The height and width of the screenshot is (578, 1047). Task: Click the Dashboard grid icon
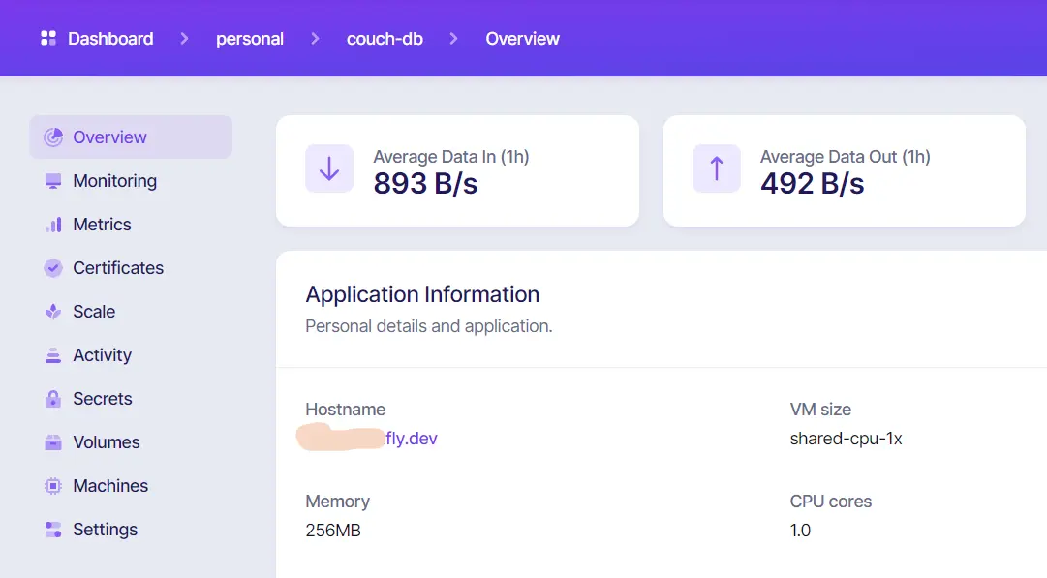pyautogui.click(x=47, y=39)
